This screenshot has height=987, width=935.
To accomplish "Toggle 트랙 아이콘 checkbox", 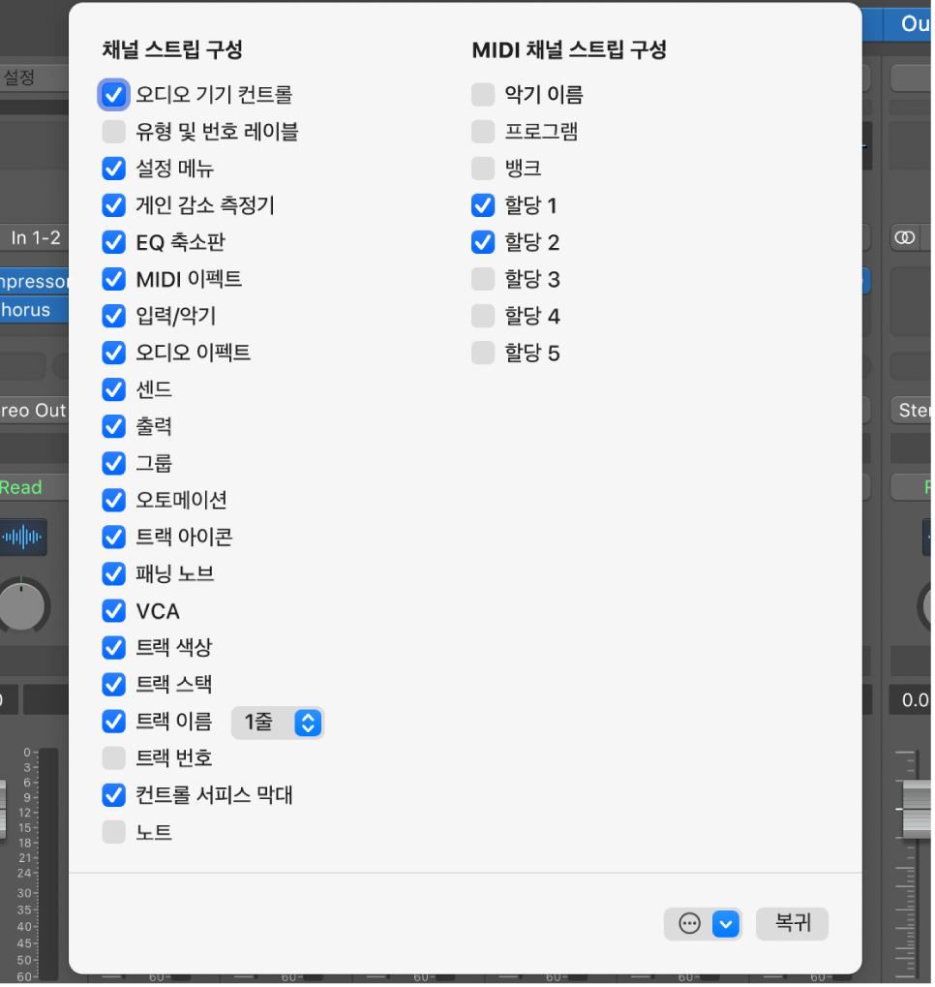I will (x=114, y=537).
